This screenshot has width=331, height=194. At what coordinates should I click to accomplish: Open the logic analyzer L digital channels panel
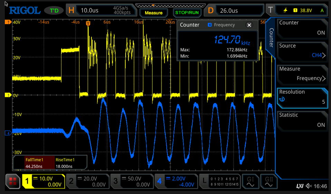(220, 181)
